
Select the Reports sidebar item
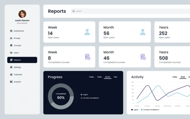click(x=22, y=60)
